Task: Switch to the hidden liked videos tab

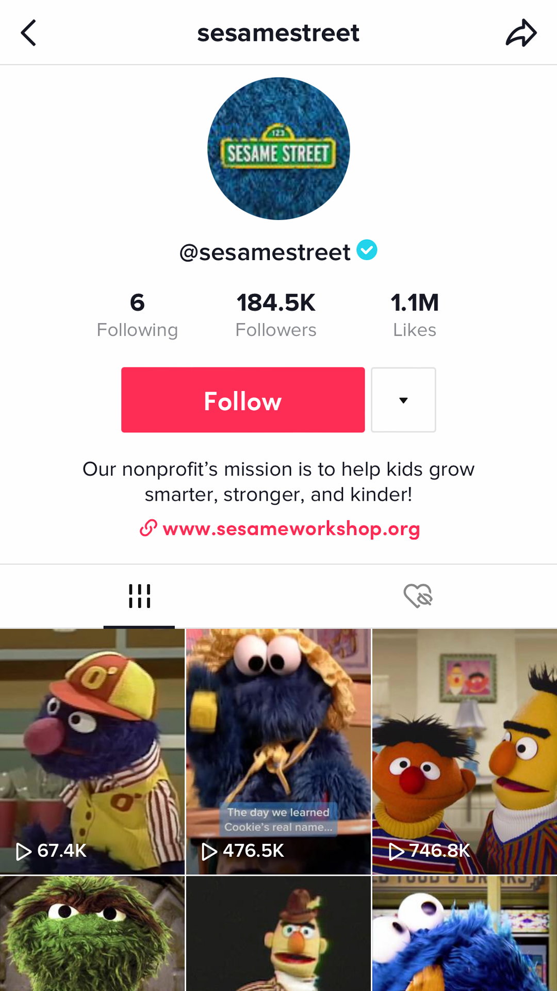Action: click(418, 596)
